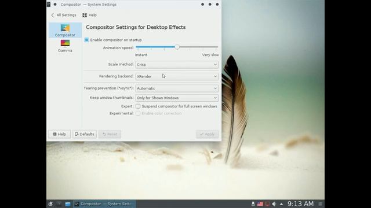Click the Help button at bottom

click(x=59, y=134)
